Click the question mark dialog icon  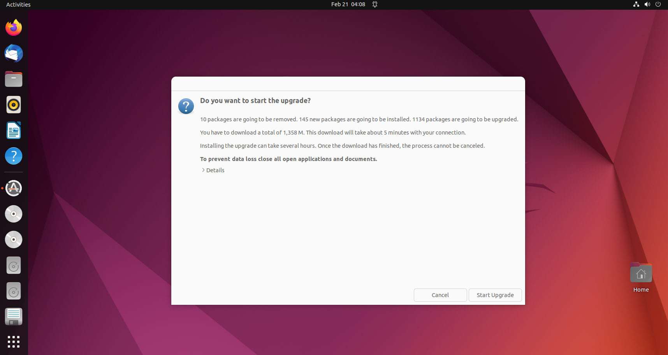coord(186,106)
